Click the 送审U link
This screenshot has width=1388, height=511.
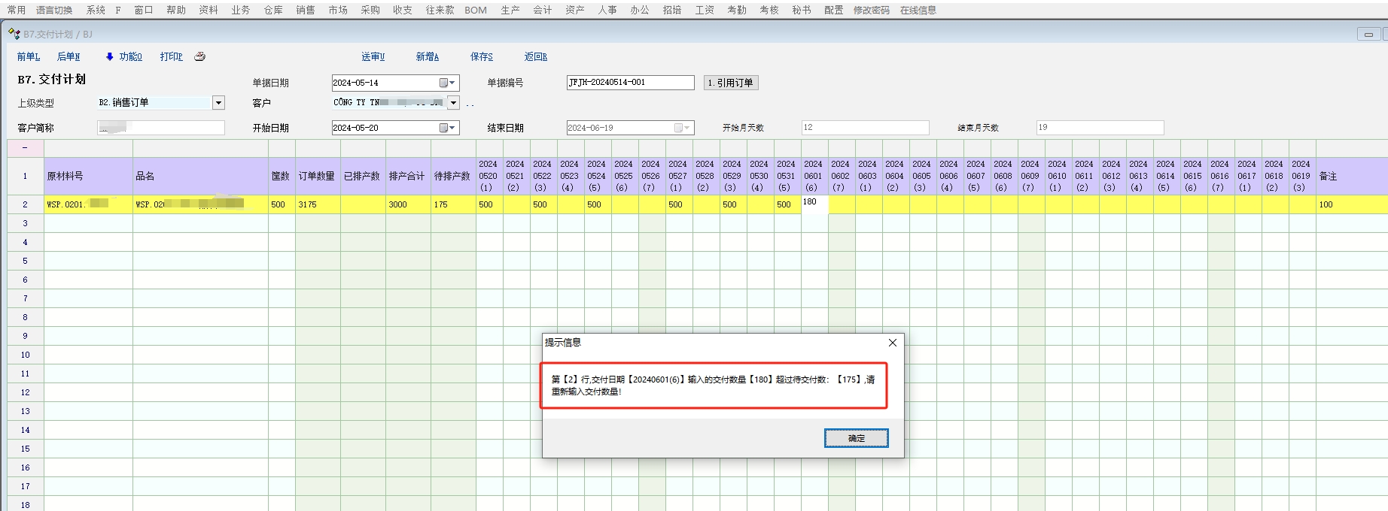[x=373, y=56]
